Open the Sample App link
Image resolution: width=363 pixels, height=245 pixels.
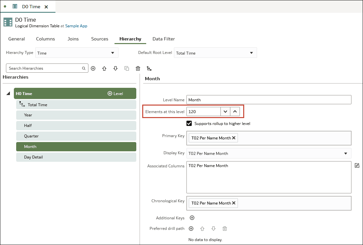[x=76, y=26]
